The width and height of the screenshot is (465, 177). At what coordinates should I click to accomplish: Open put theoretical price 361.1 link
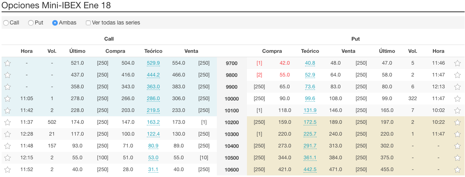point(310,158)
